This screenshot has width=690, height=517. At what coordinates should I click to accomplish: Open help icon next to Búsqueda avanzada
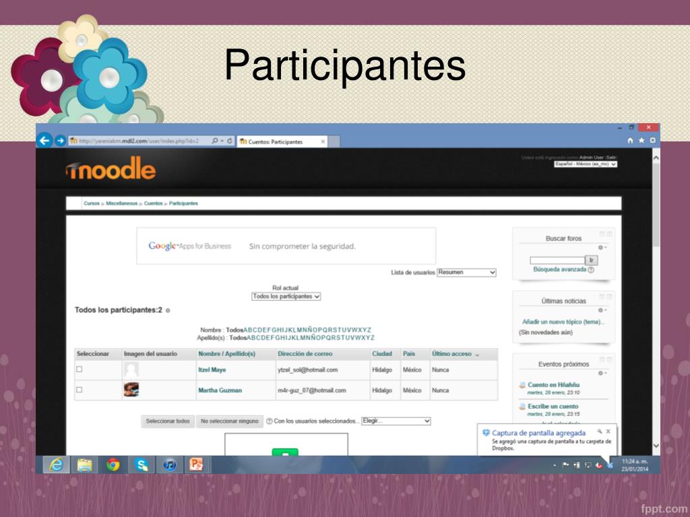[x=591, y=270]
